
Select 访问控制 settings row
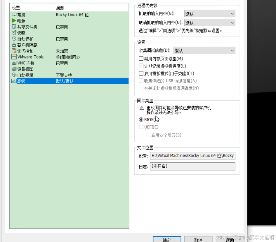tap(69, 51)
